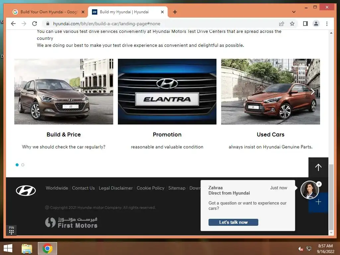Jump to top with the up arrow button
The image size is (340, 255).
pos(318,167)
